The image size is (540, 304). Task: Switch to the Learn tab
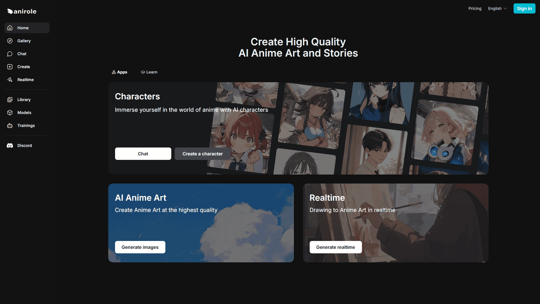(149, 72)
